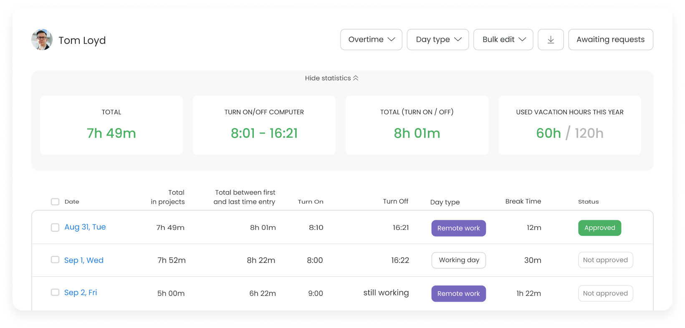Click the 30m break time cell

pos(533,260)
